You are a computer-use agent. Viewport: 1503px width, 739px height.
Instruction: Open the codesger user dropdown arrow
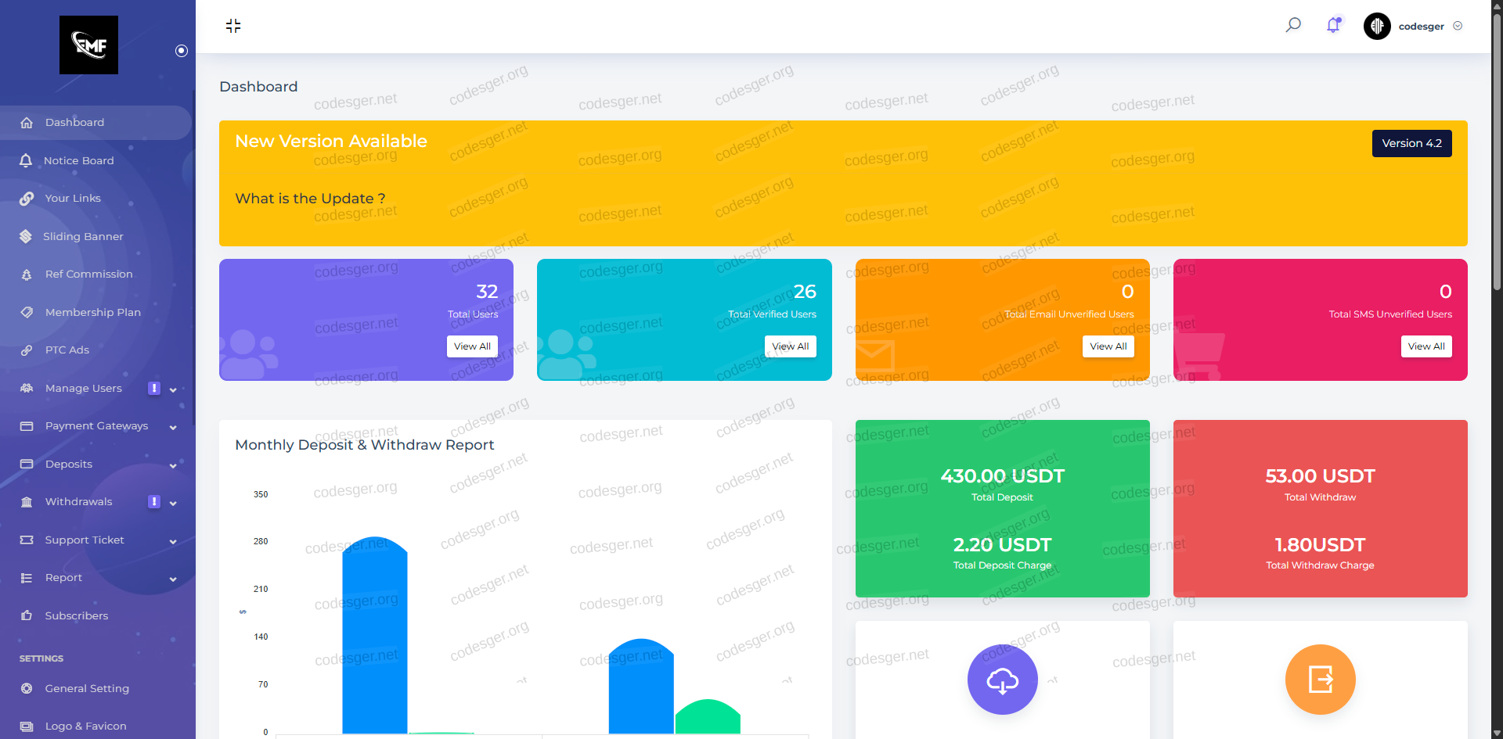click(1458, 26)
